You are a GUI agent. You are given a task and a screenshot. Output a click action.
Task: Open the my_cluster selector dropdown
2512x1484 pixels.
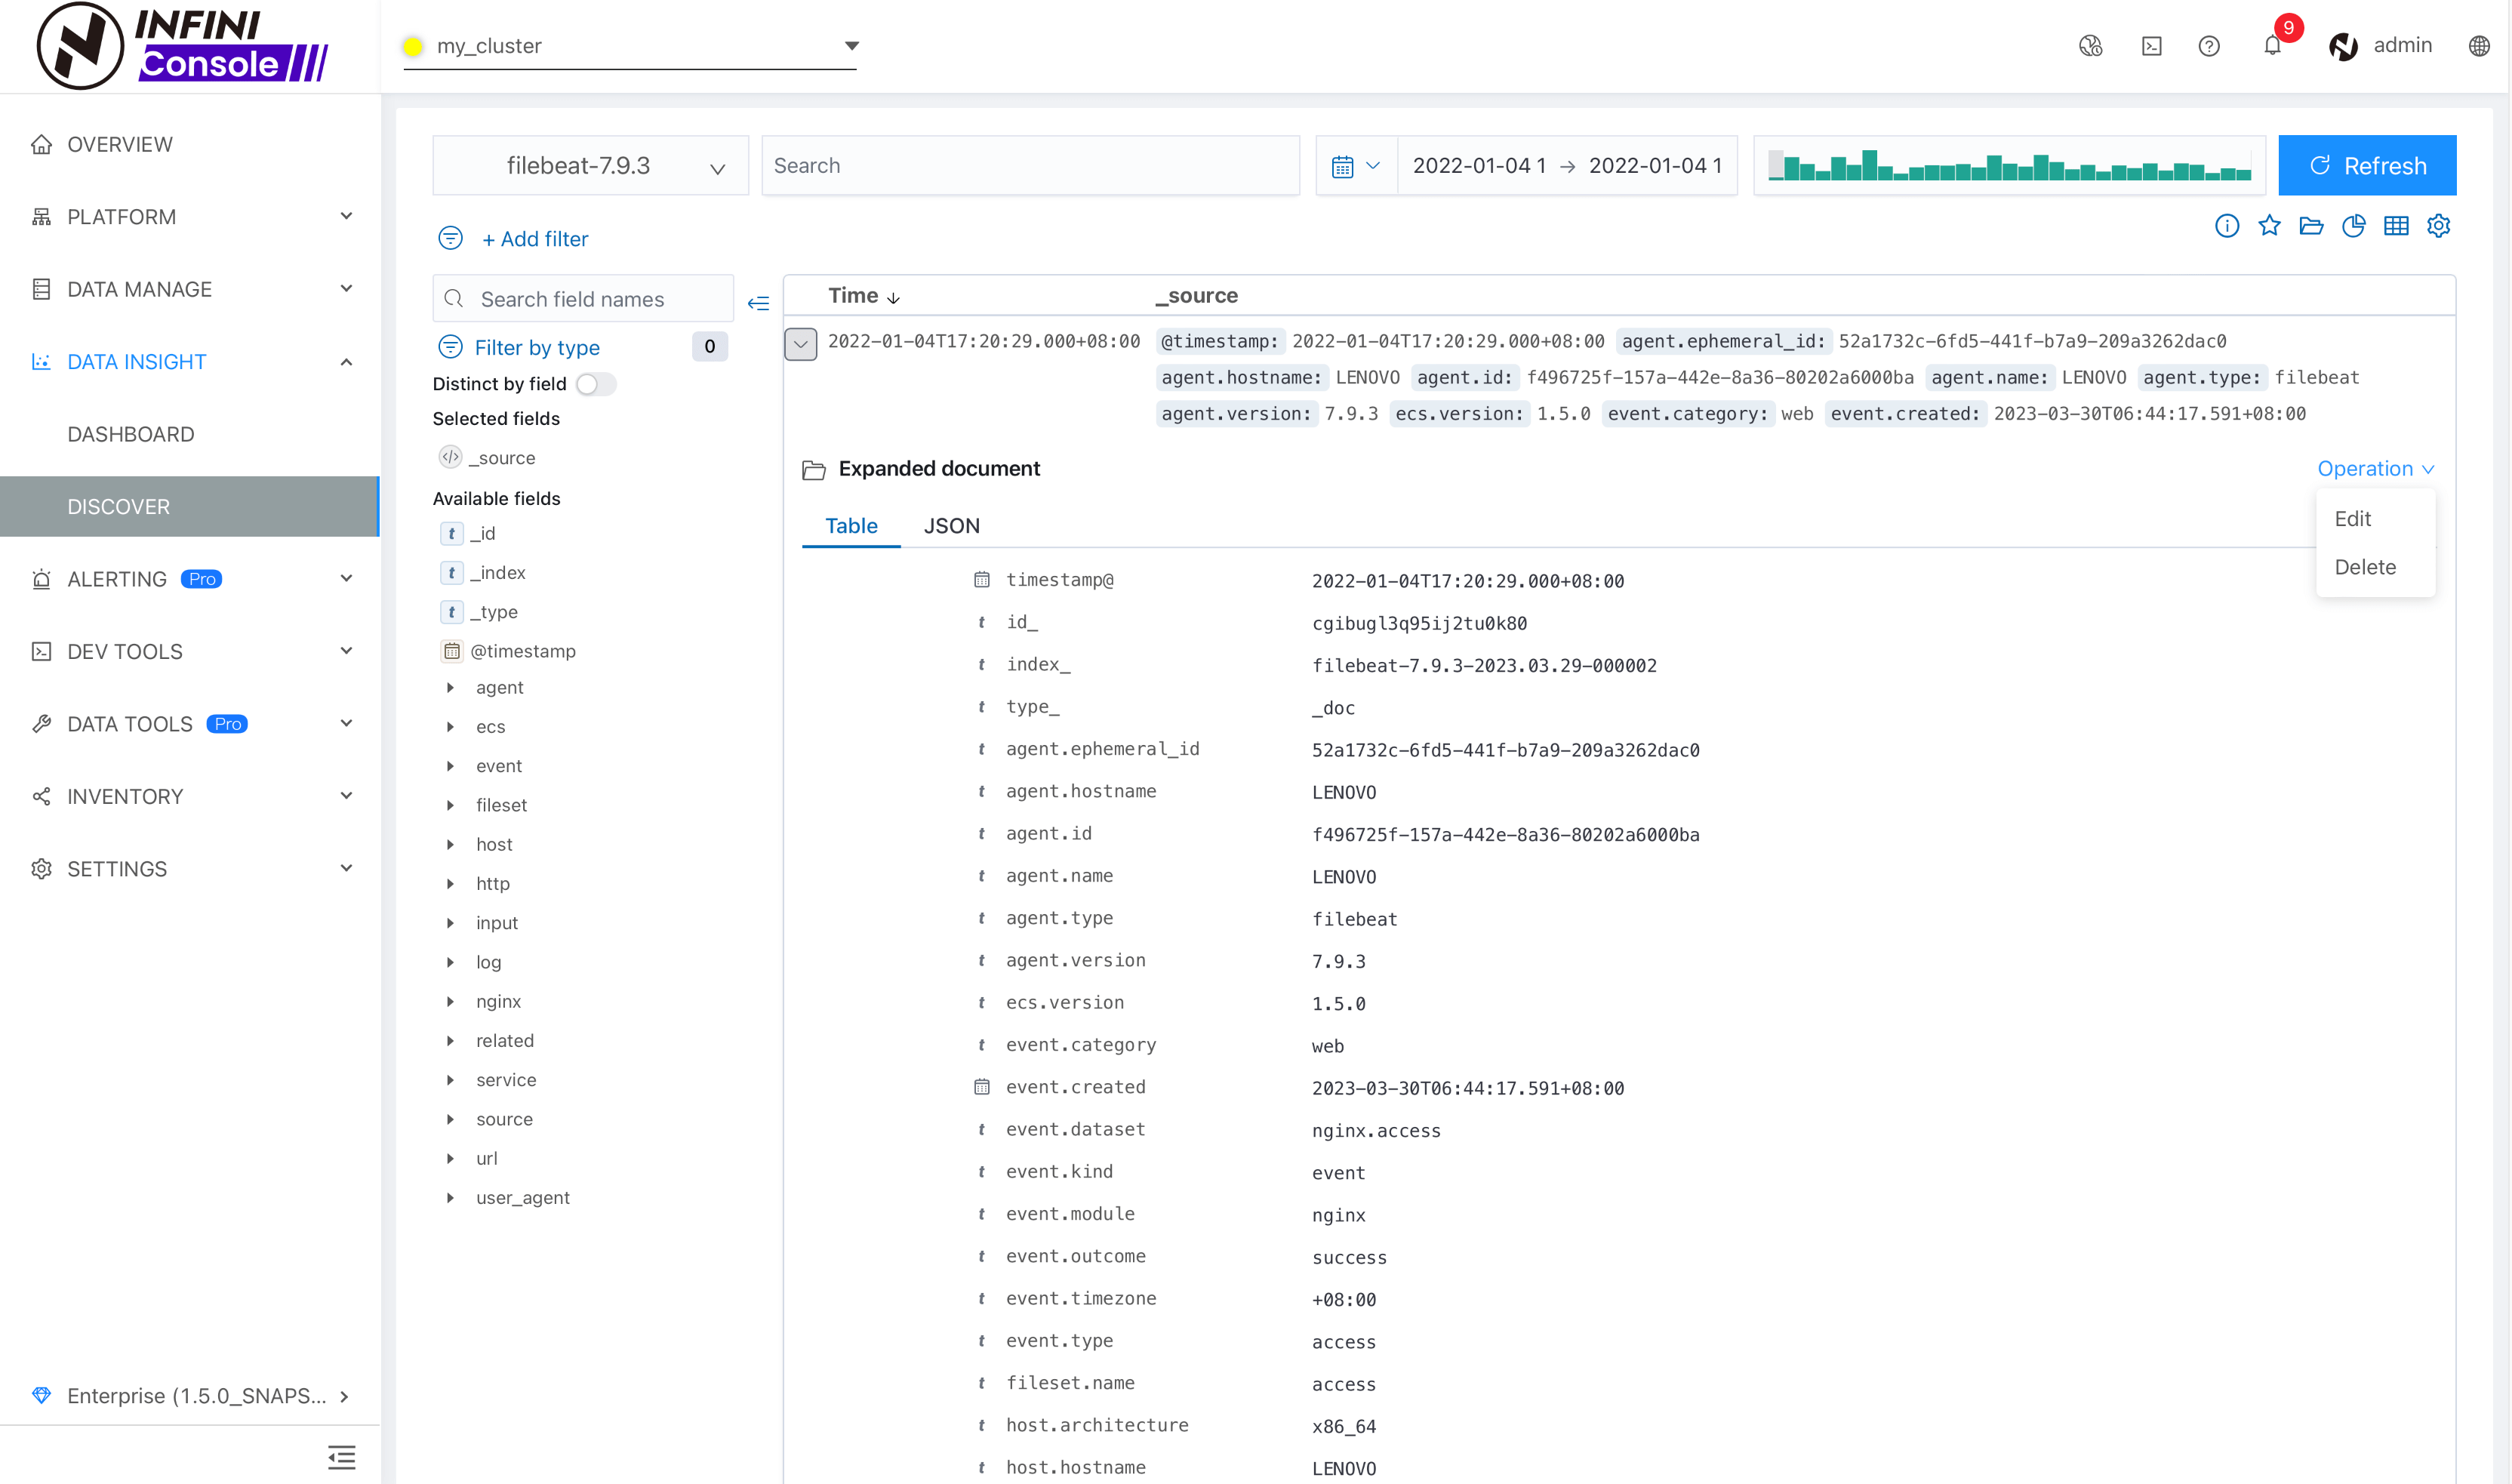(x=629, y=46)
